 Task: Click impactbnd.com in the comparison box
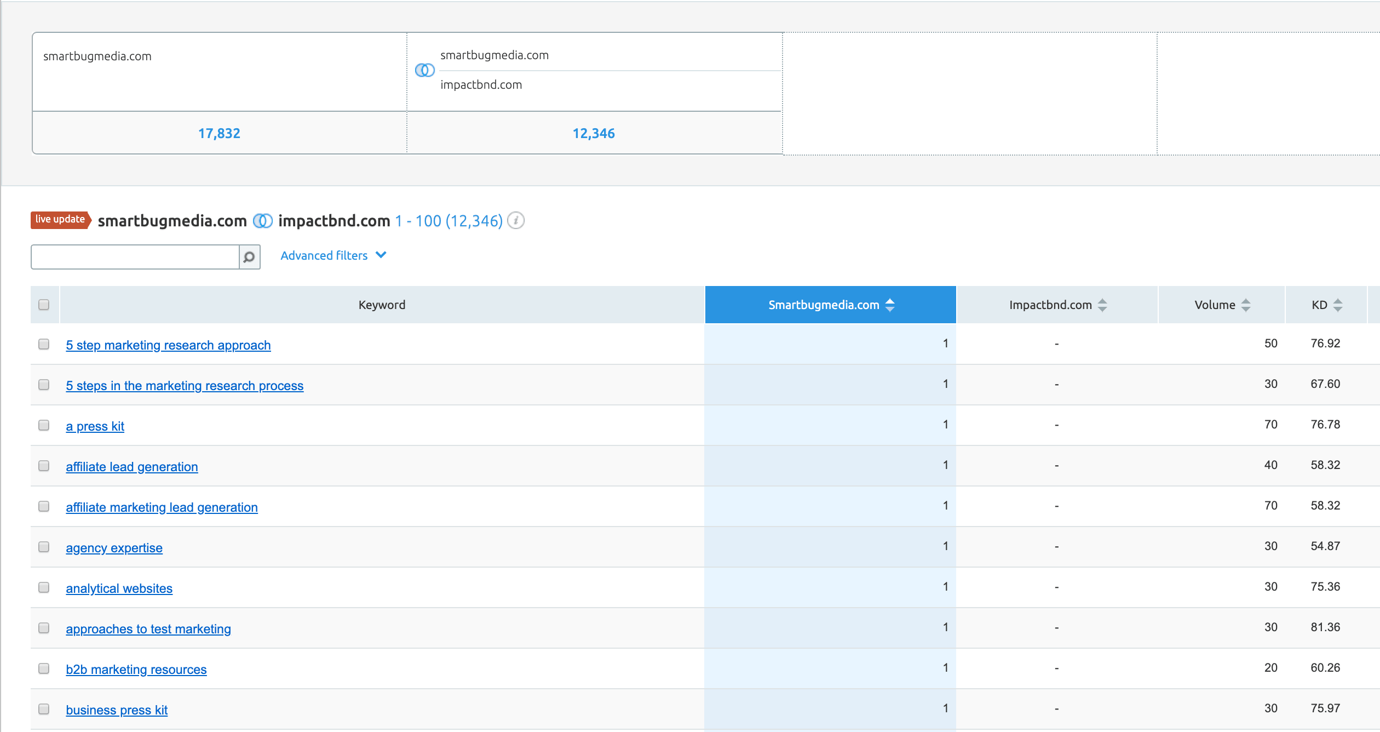pos(481,85)
